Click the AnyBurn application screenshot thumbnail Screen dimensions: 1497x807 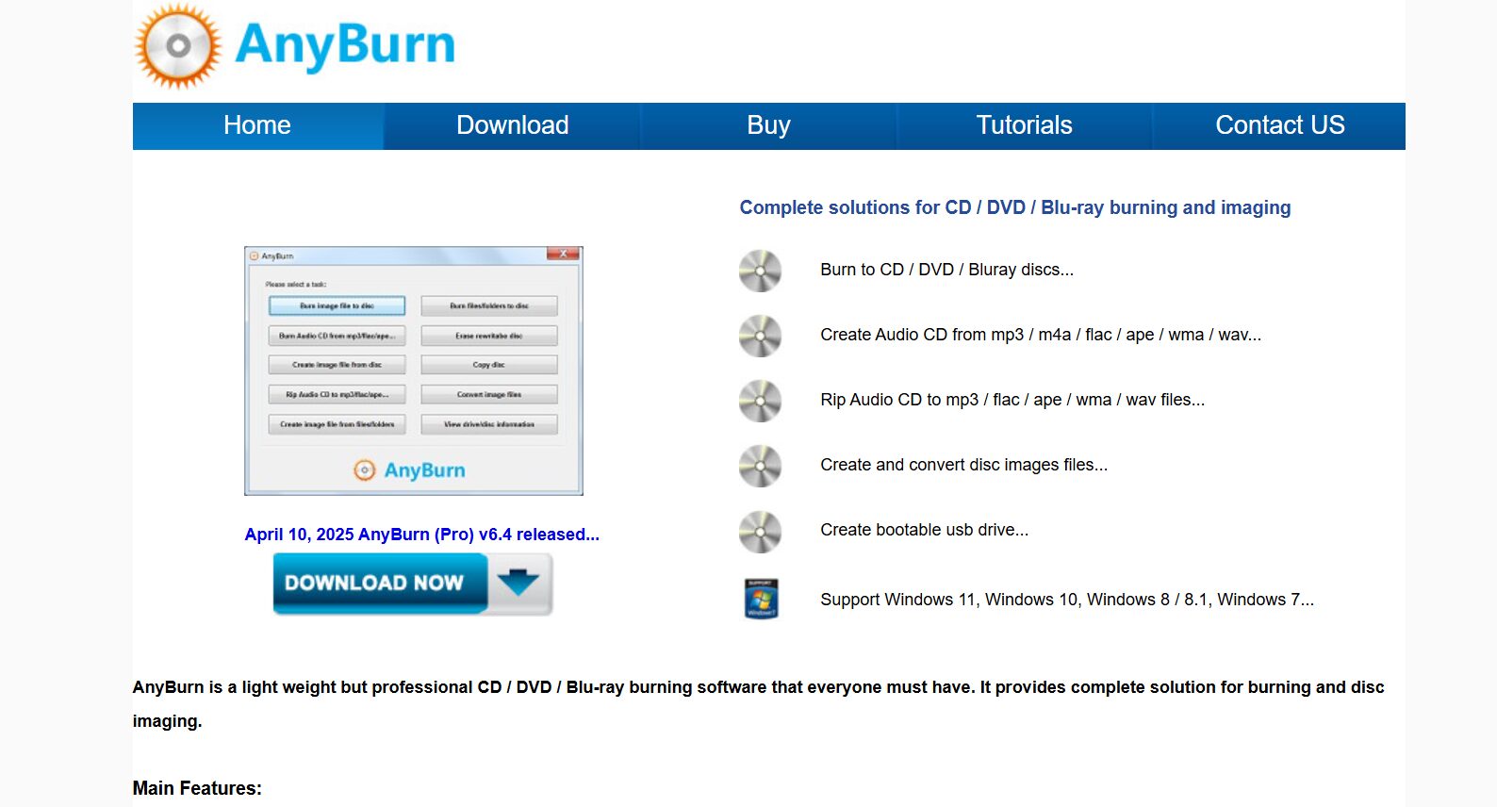pyautogui.click(x=414, y=371)
